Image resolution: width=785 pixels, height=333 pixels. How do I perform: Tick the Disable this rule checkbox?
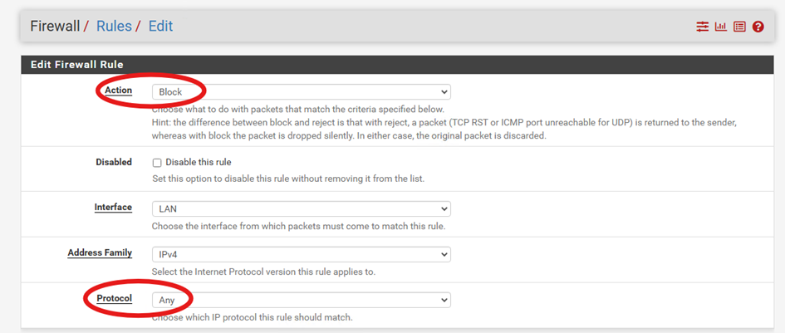coord(157,163)
